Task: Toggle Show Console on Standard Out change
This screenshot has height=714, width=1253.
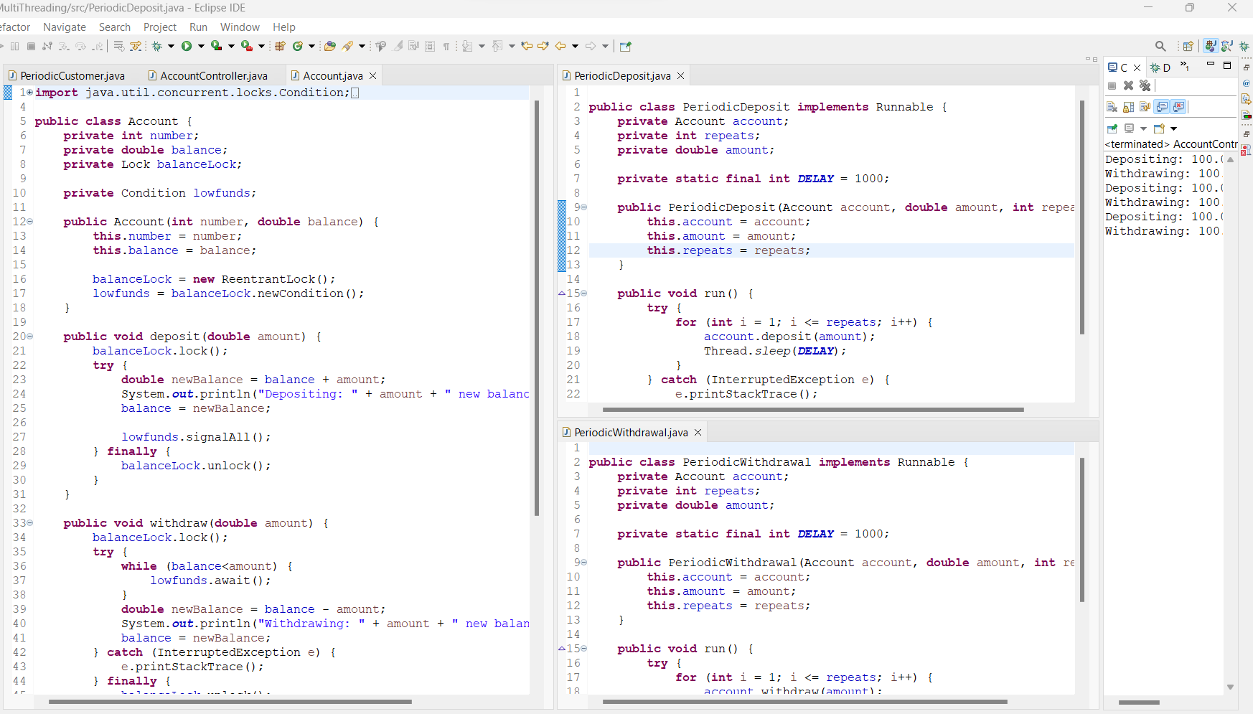Action: 1162,107
